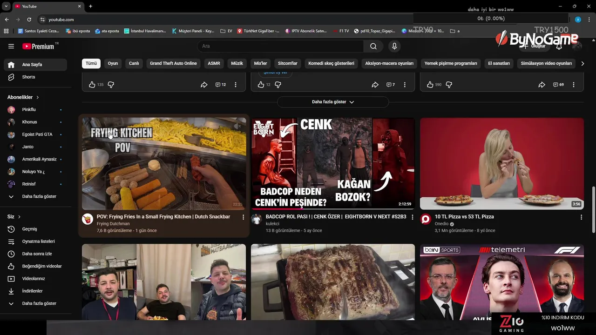Open options for BADCOP ROL PASI video

click(412, 217)
